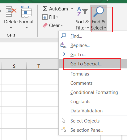Click the Find & Select magnifier icon

point(99,12)
